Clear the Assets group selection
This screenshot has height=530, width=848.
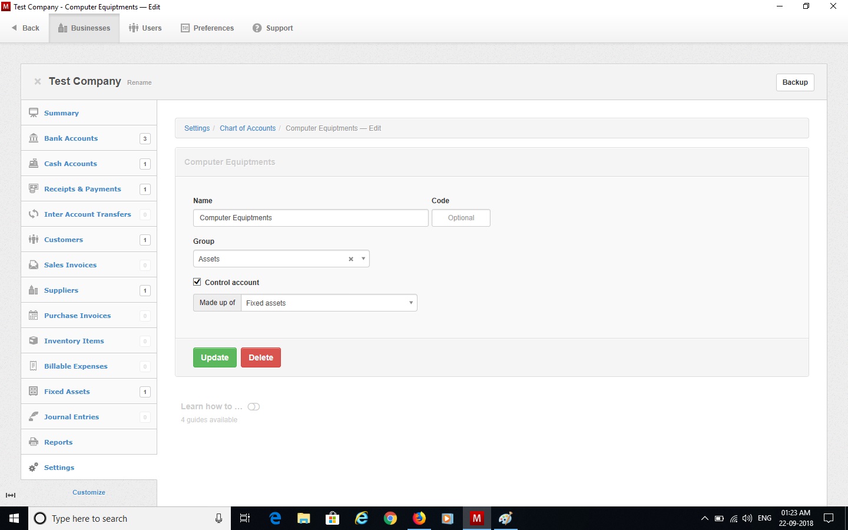click(x=351, y=259)
